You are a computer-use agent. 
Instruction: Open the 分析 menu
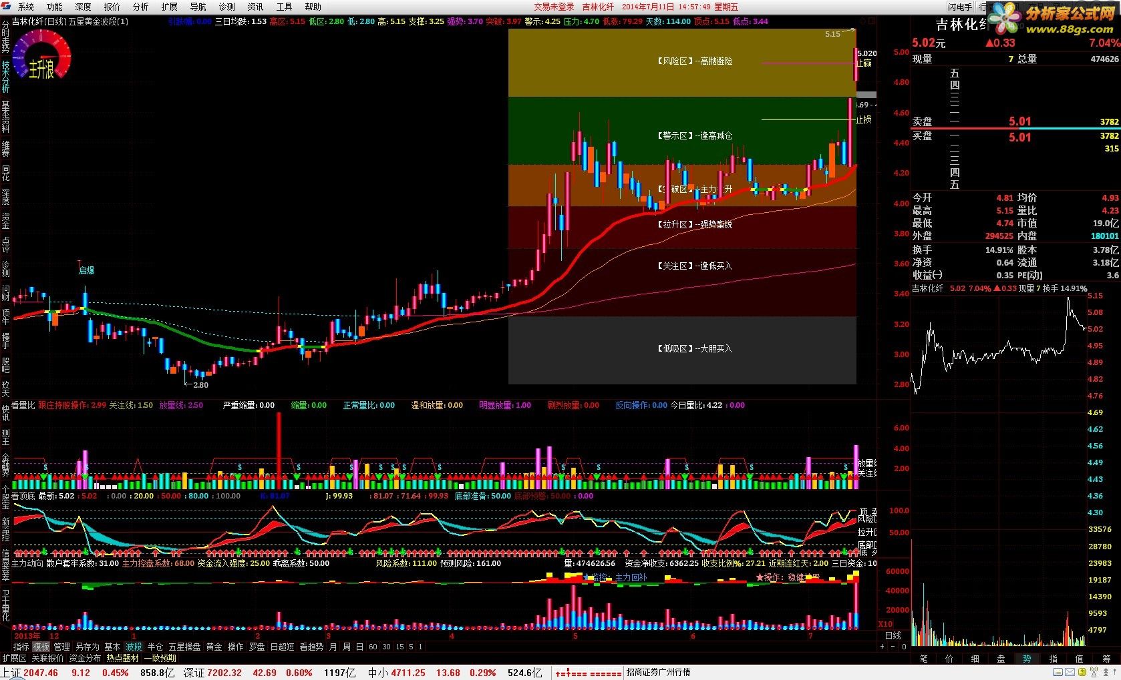point(140,7)
